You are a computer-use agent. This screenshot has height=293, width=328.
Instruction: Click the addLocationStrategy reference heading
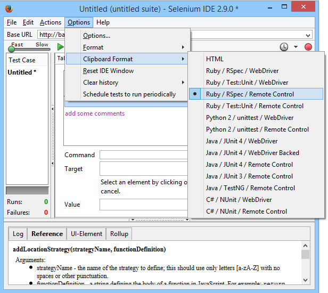pos(89,249)
